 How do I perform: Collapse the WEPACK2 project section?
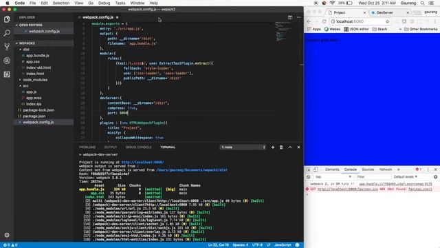click(27, 43)
